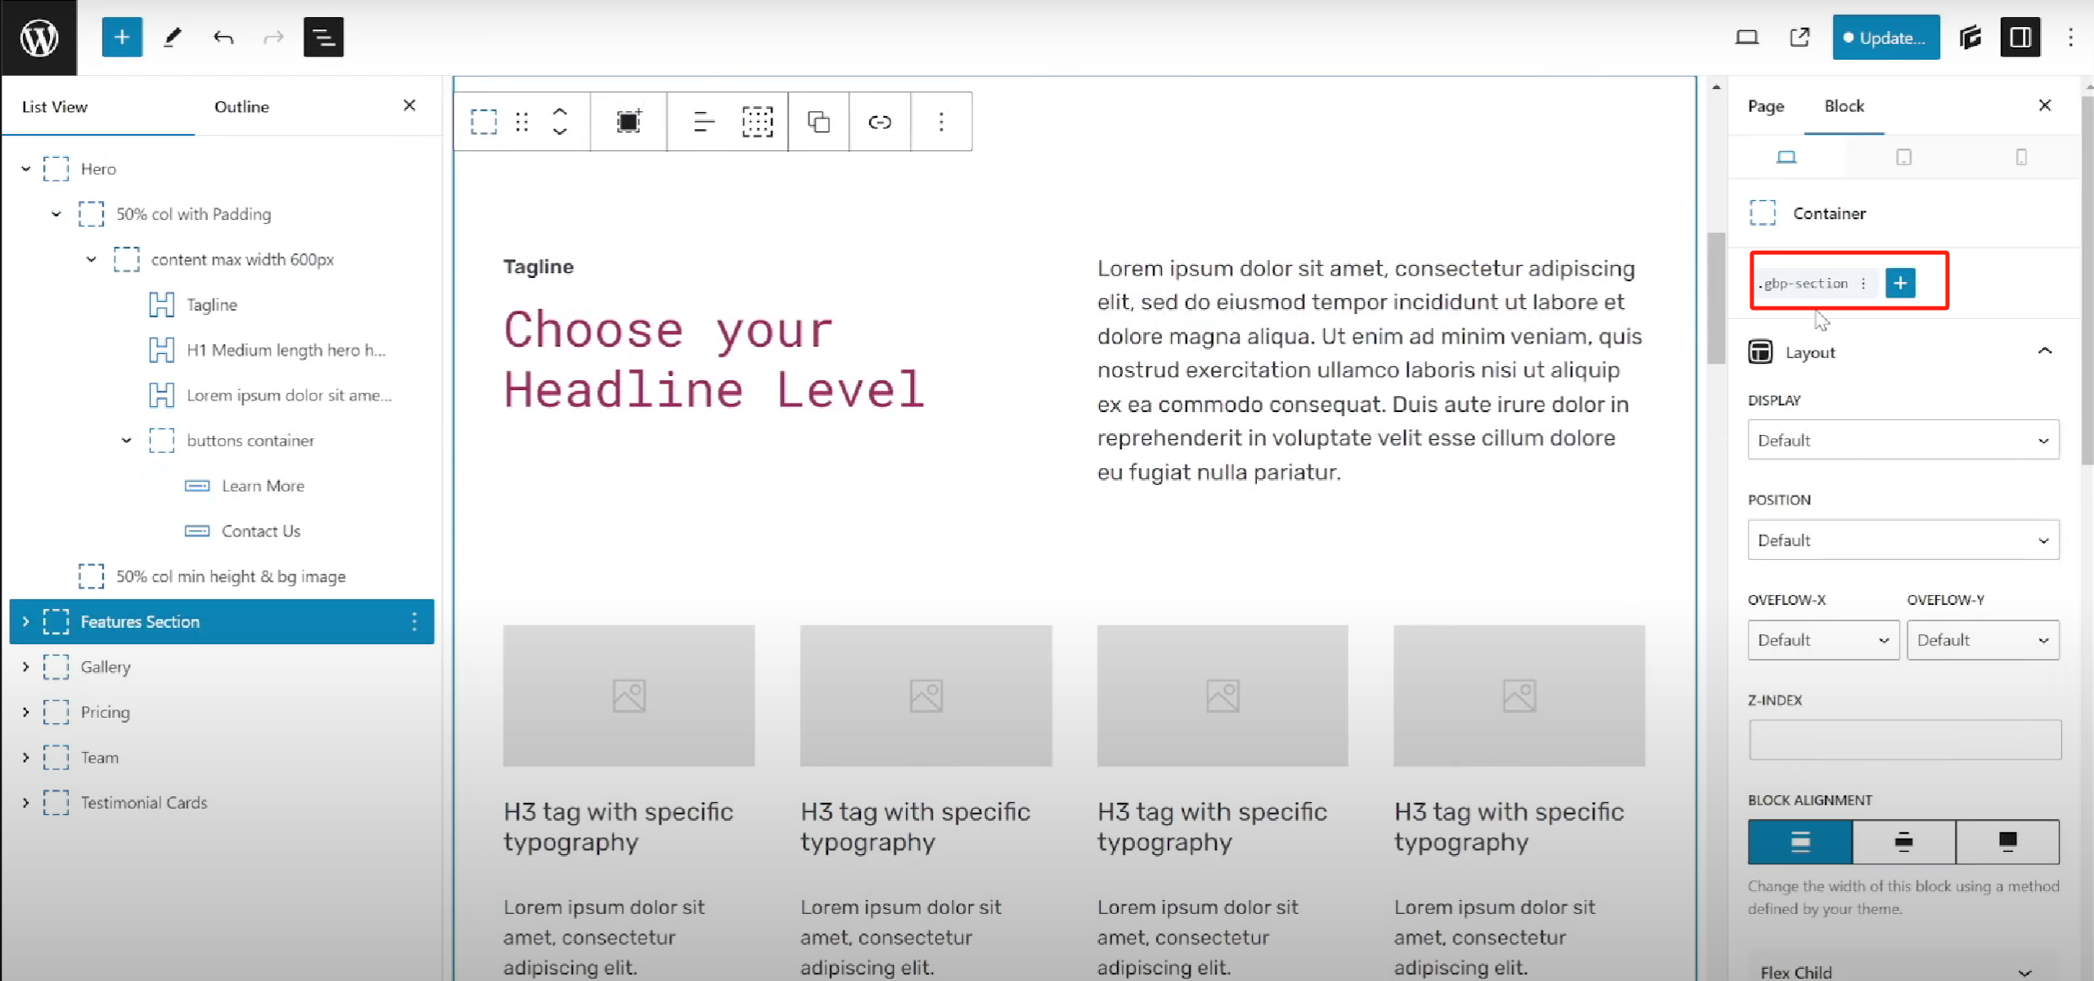Click the Update button
The height and width of the screenshot is (981, 2094).
(x=1885, y=38)
